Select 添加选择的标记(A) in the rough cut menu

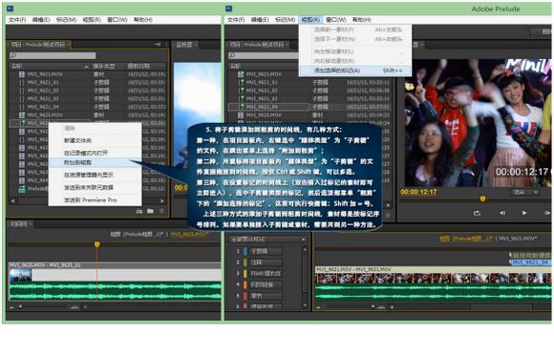(x=355, y=71)
